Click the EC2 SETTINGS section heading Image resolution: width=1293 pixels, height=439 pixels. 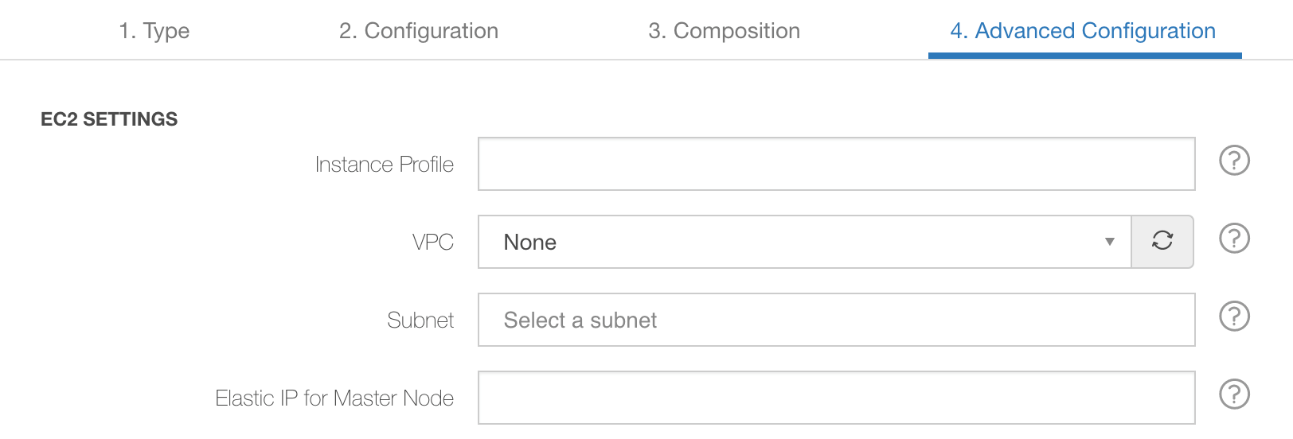click(109, 119)
